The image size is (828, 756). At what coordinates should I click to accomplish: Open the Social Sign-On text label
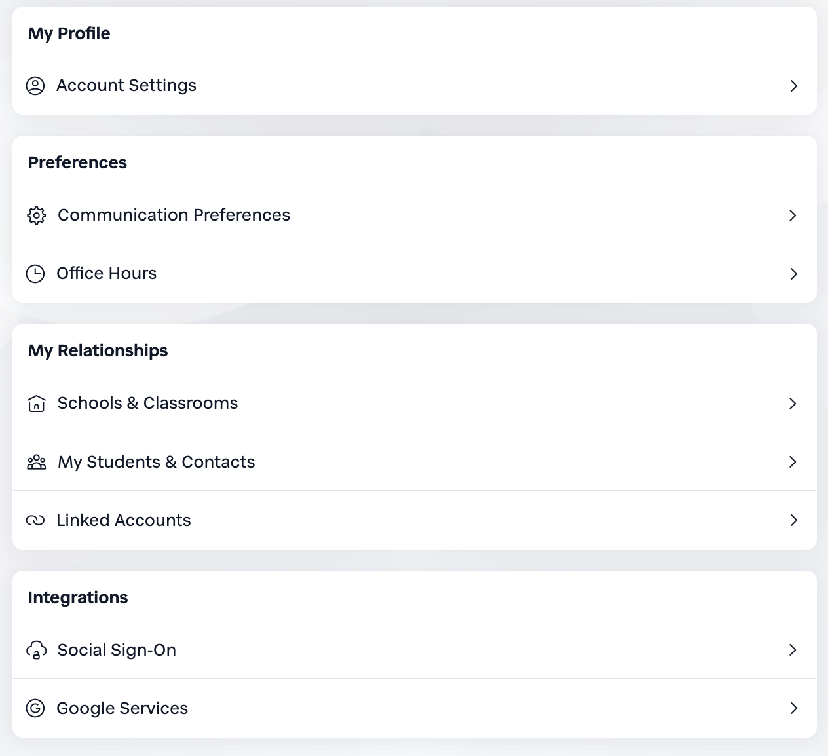click(117, 650)
